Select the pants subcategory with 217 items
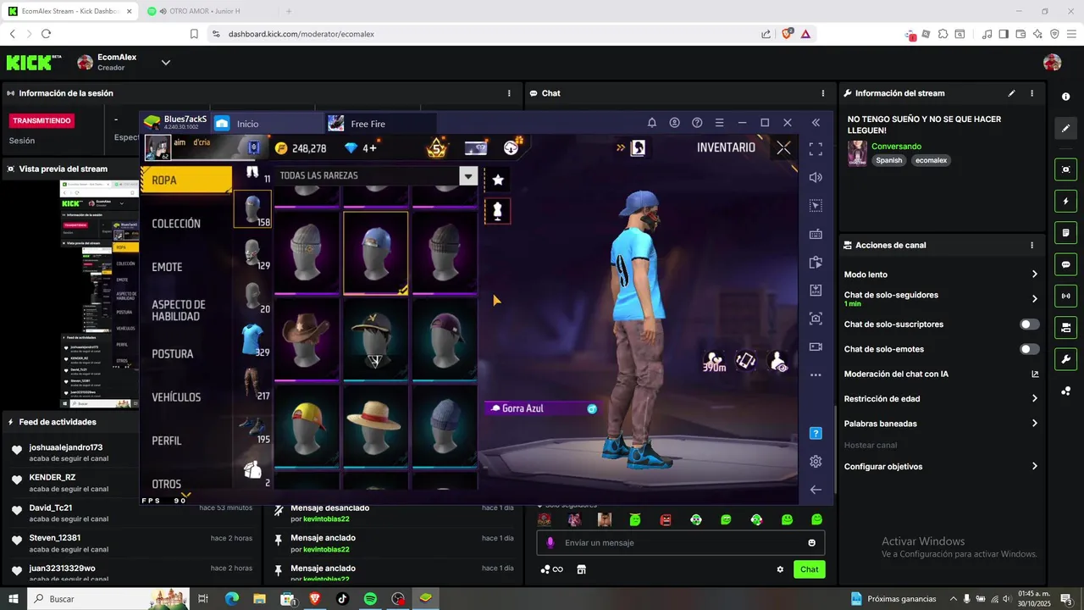Viewport: 1084px width, 610px height. pos(253,383)
